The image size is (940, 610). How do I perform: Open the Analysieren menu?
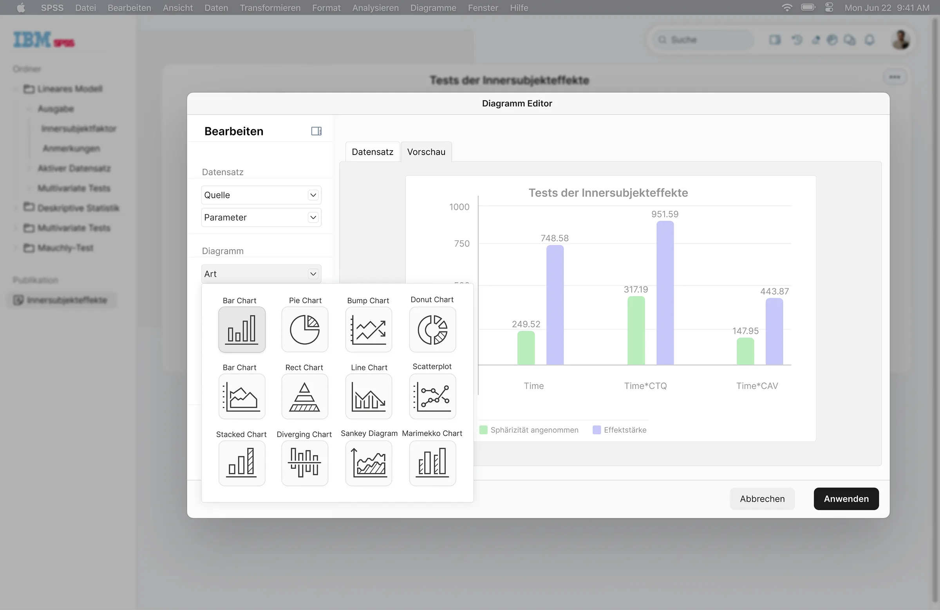[375, 7]
